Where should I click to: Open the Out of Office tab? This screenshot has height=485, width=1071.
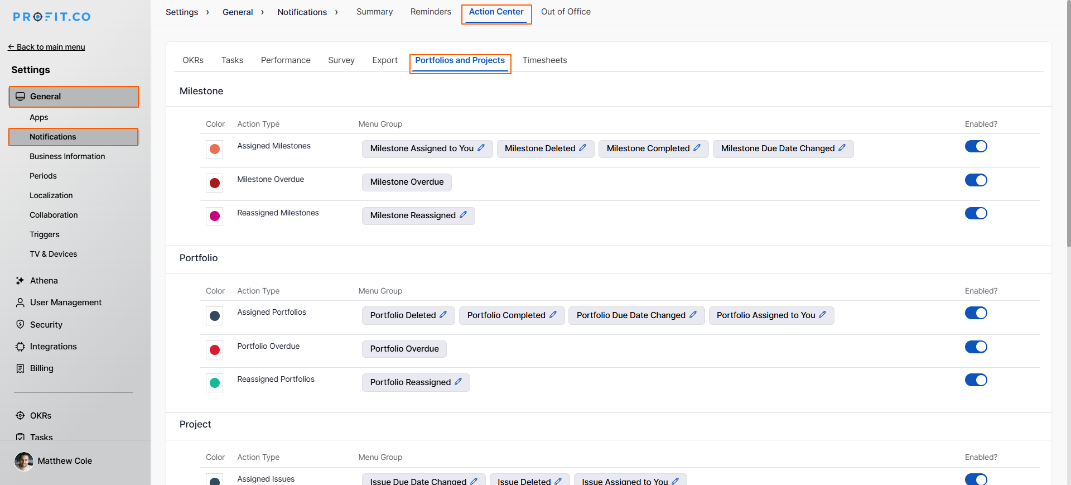(566, 12)
